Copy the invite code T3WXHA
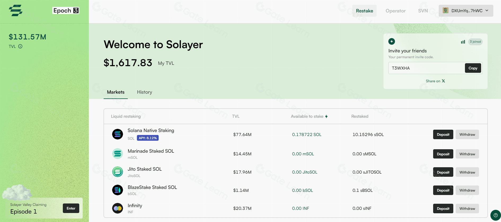The image size is (501, 222). [x=473, y=68]
